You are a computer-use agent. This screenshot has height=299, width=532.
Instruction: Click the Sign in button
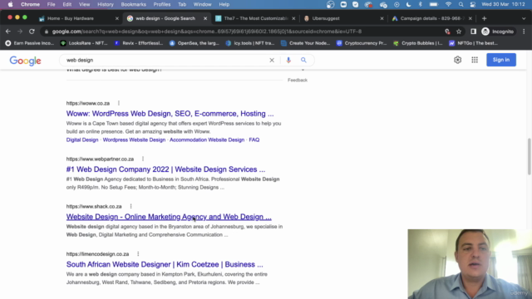click(x=501, y=60)
